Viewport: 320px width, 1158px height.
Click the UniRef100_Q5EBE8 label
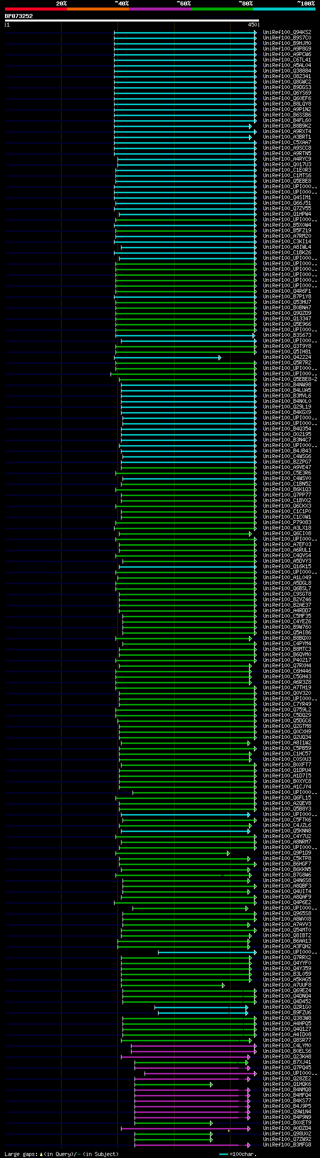(287, 181)
